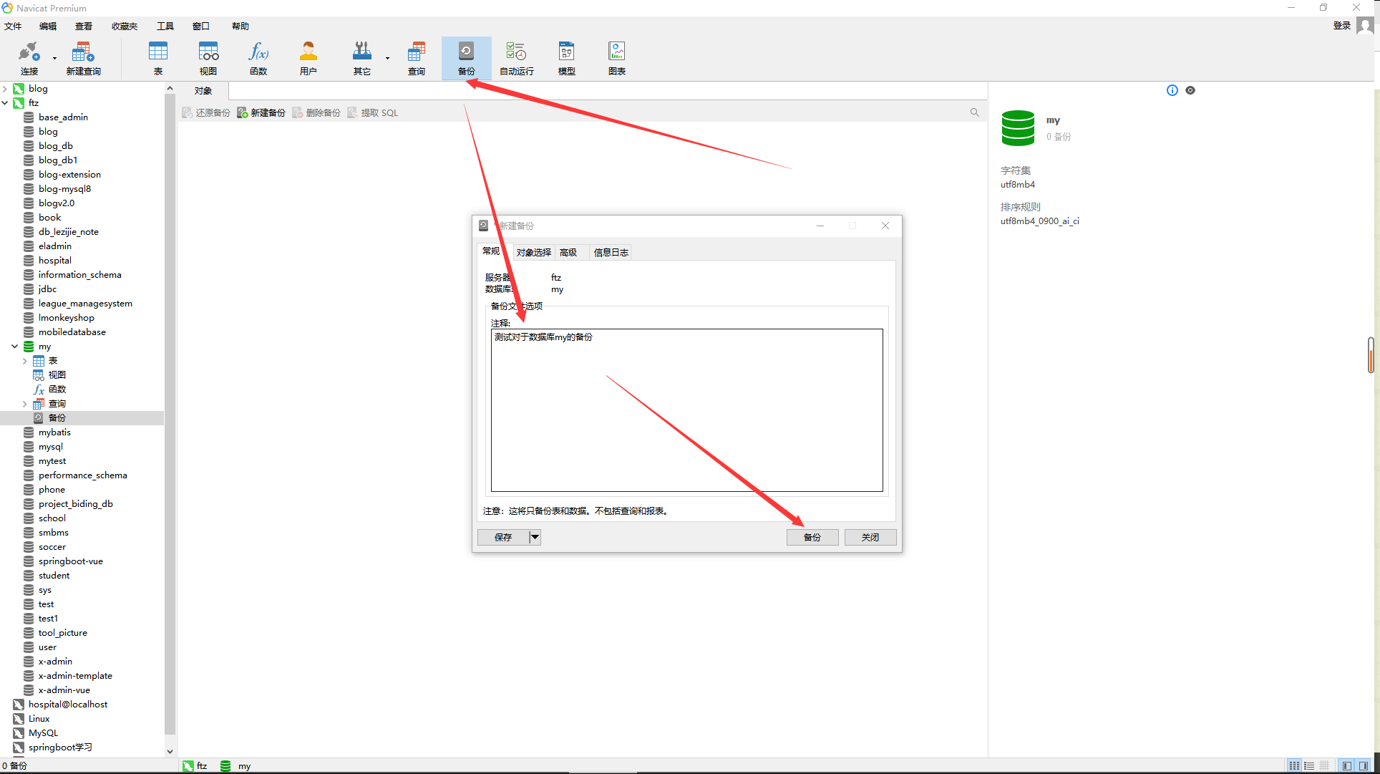Viewport: 1380px width, 774px height.
Task: Select the 高级 tab in 新建备份 dialog
Action: click(569, 251)
